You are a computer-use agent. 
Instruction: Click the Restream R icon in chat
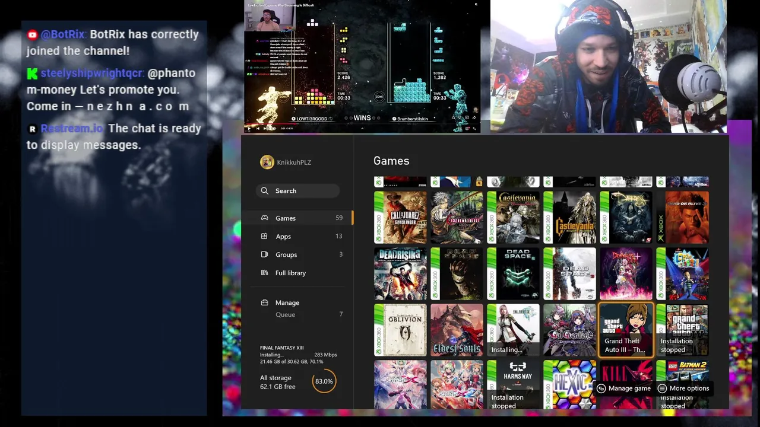pos(32,129)
